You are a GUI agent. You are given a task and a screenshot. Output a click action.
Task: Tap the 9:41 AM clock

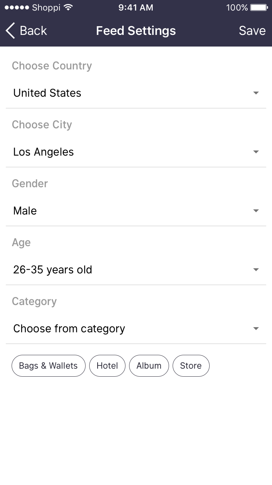[136, 8]
